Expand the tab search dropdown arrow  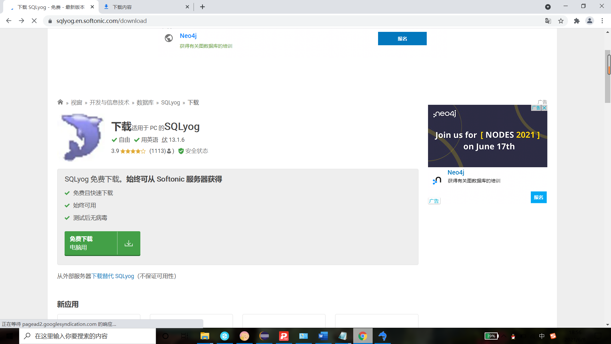tap(548, 7)
